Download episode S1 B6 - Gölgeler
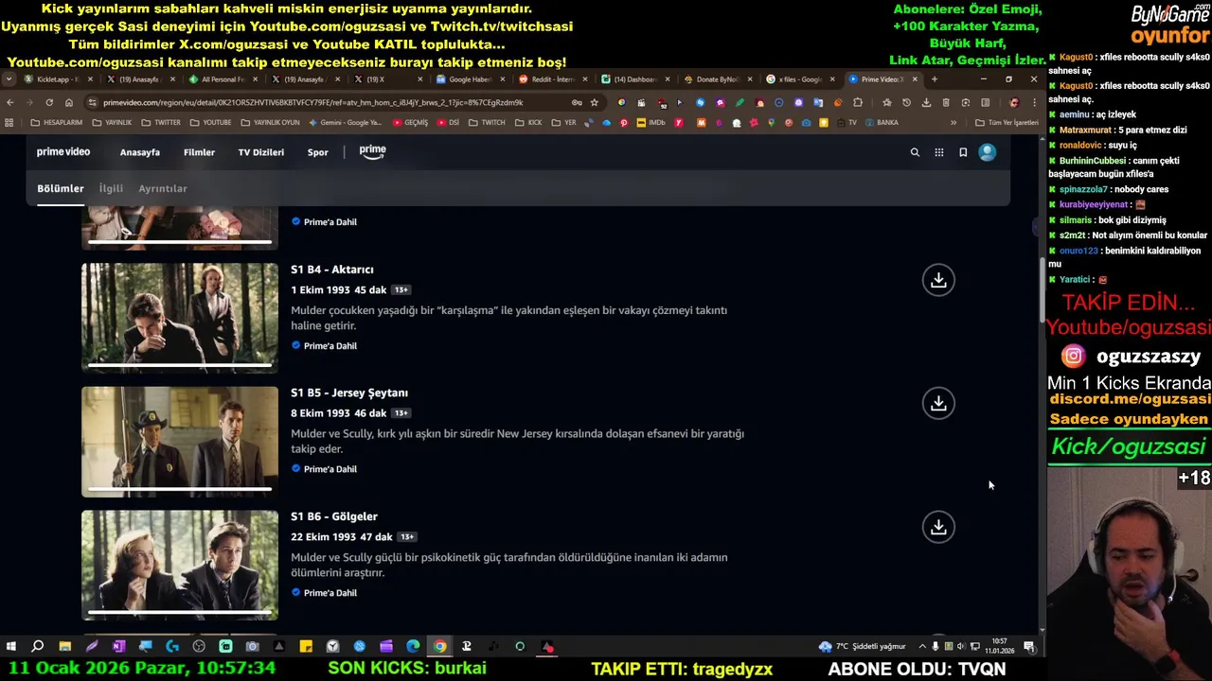 pos(938,527)
